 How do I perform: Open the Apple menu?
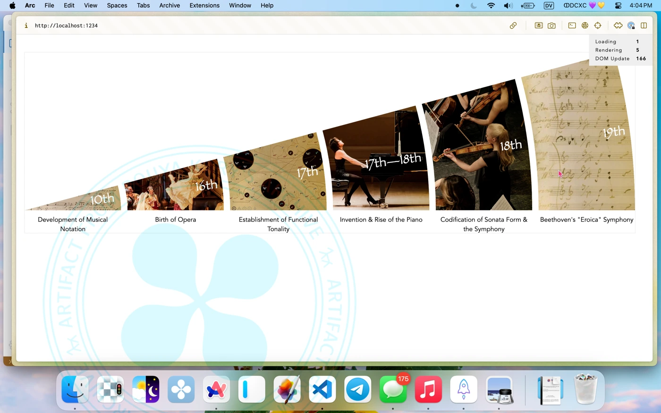click(x=13, y=6)
